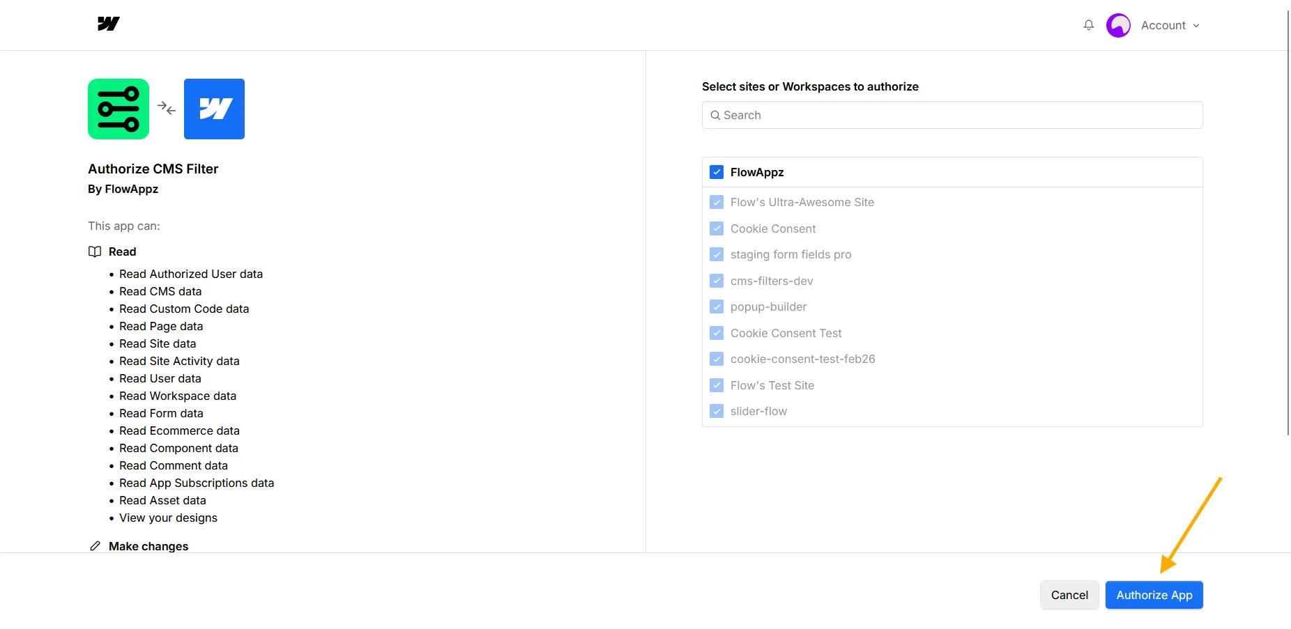Click the Cancel button

pyautogui.click(x=1069, y=595)
